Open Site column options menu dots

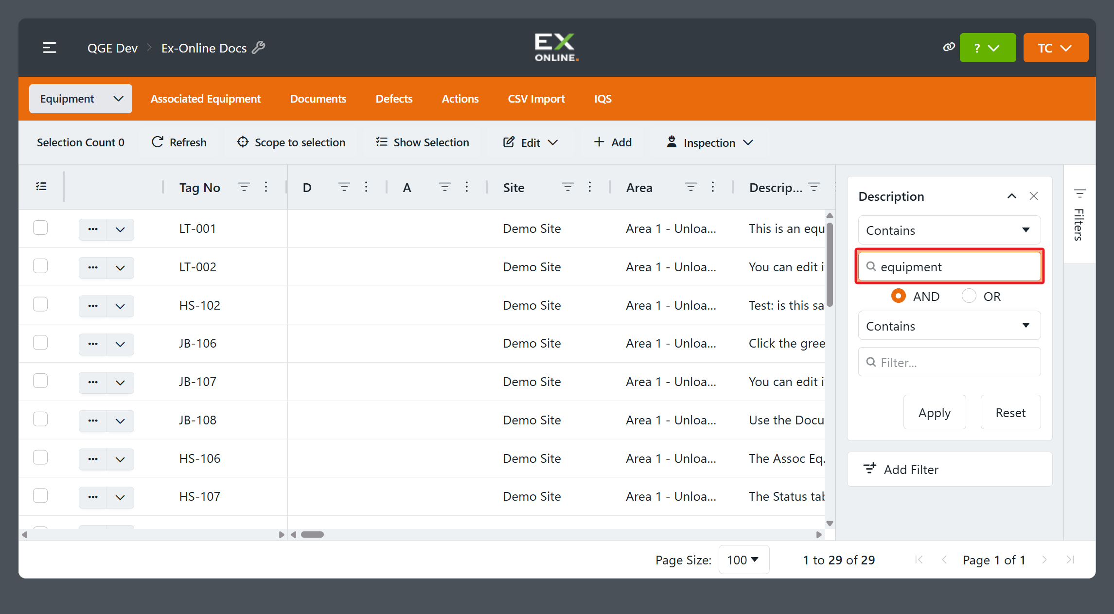(590, 187)
